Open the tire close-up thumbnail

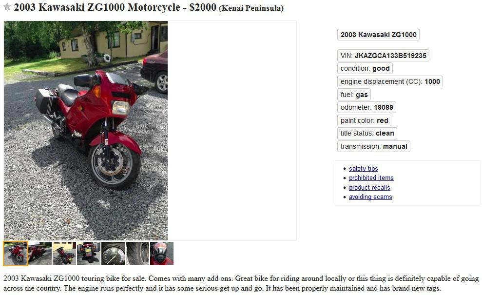[x=137, y=254]
